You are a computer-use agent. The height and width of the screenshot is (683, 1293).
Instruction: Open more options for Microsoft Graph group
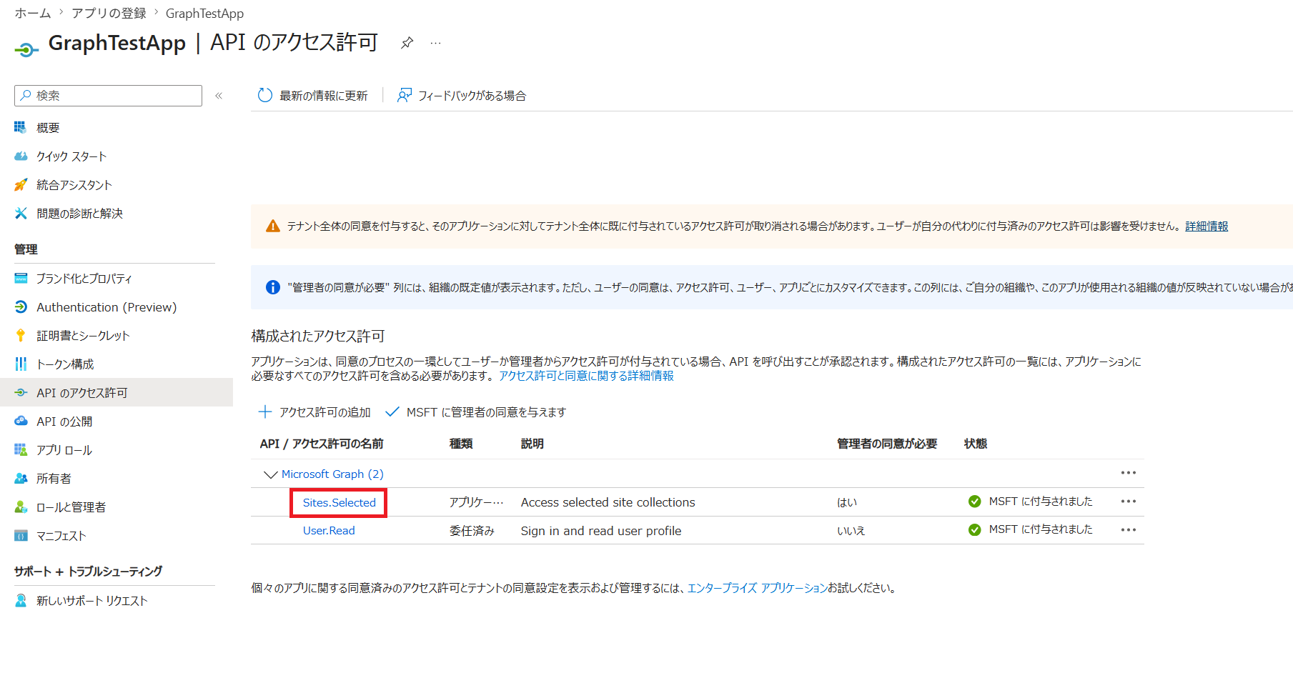[1129, 473]
